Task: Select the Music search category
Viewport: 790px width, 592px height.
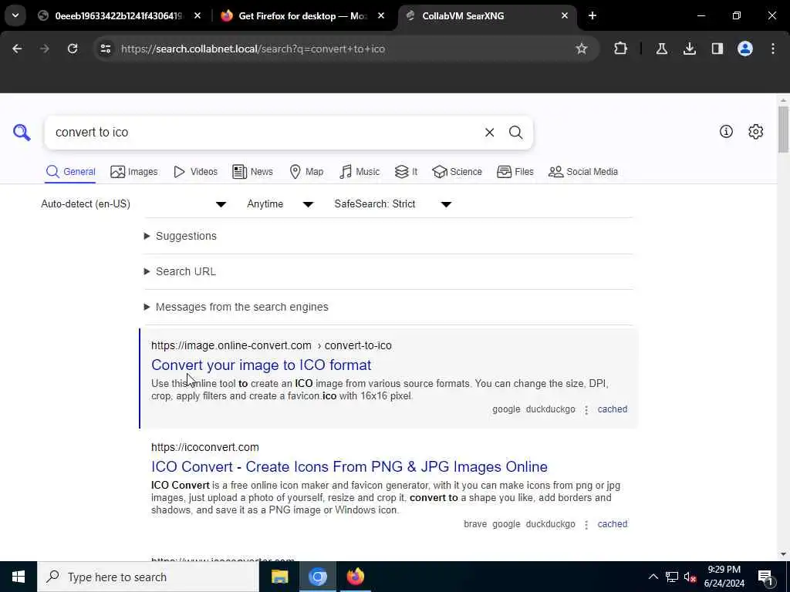Action: pos(360,172)
